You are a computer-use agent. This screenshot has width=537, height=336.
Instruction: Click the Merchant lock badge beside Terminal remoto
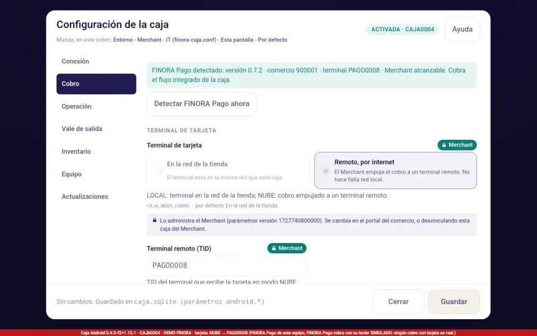pos(287,248)
